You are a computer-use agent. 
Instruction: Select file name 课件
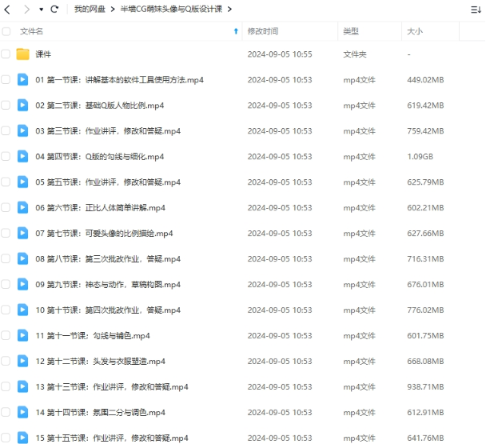coord(43,54)
